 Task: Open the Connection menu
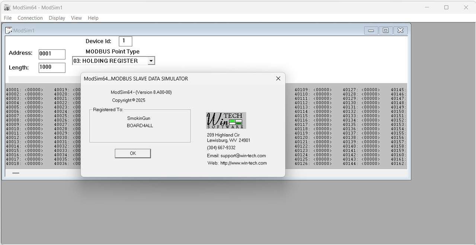tap(30, 18)
